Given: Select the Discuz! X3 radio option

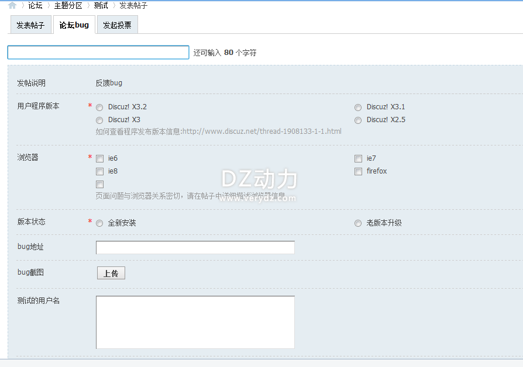Looking at the screenshot, I should tap(99, 120).
